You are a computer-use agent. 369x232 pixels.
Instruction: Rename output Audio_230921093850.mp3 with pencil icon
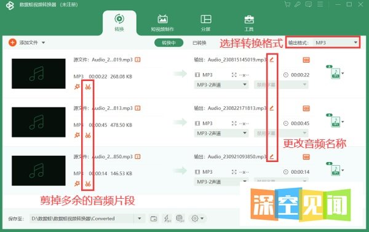pos(272,157)
